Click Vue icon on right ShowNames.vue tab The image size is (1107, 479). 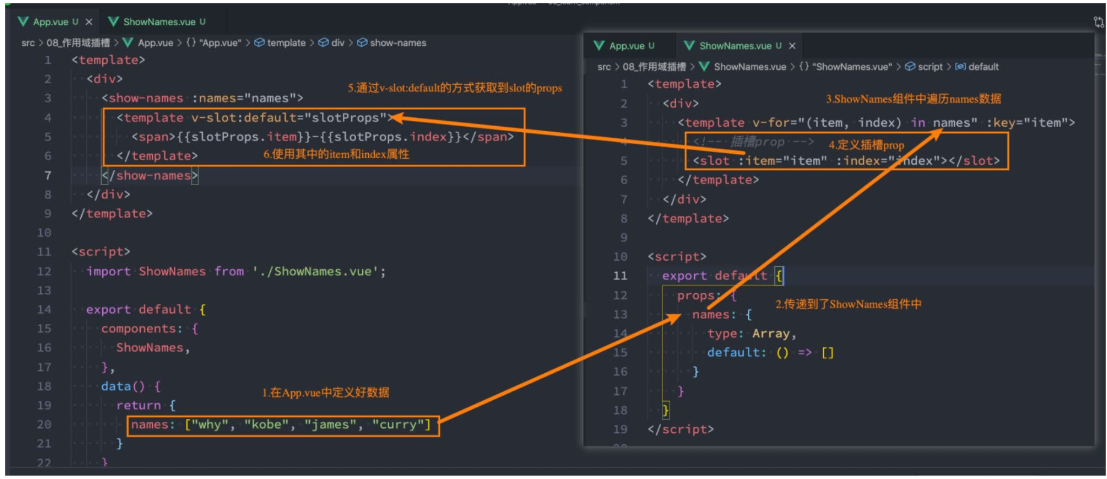click(689, 46)
